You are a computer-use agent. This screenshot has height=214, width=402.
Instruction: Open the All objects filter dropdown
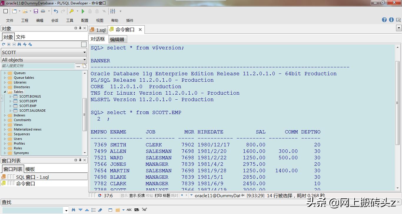click(84, 60)
